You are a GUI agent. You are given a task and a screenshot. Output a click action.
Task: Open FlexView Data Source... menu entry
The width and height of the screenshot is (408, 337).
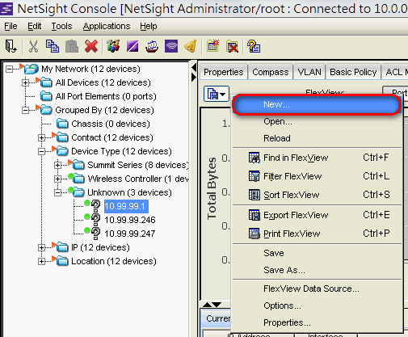[x=317, y=289]
